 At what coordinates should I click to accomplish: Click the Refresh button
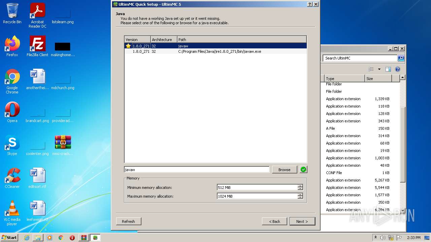(128, 221)
